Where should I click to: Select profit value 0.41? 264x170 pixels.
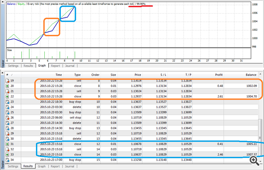(220, 144)
